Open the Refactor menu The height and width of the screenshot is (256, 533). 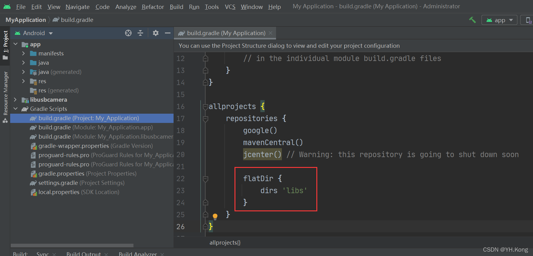coord(153,7)
